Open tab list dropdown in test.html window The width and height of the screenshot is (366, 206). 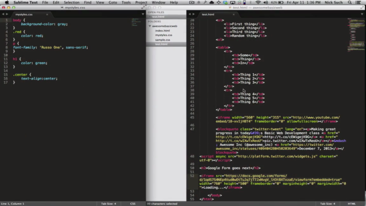pyautogui.click(x=362, y=14)
